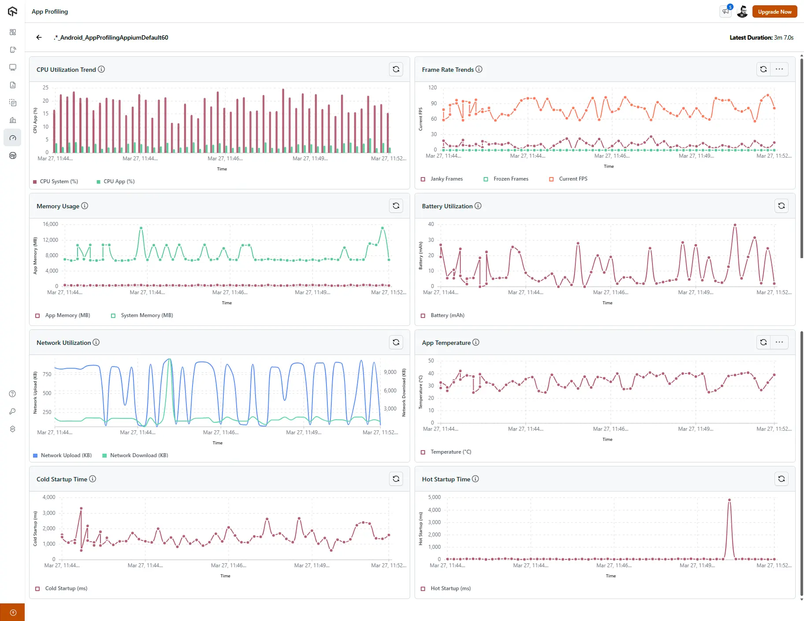Open the App Profiling gauge sidebar item
Image resolution: width=804 pixels, height=621 pixels.
[13, 138]
